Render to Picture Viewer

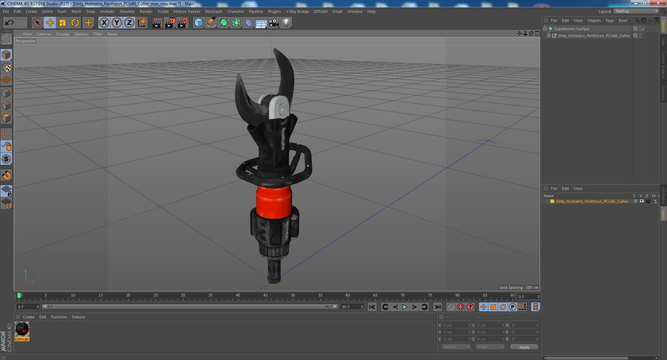click(170, 23)
